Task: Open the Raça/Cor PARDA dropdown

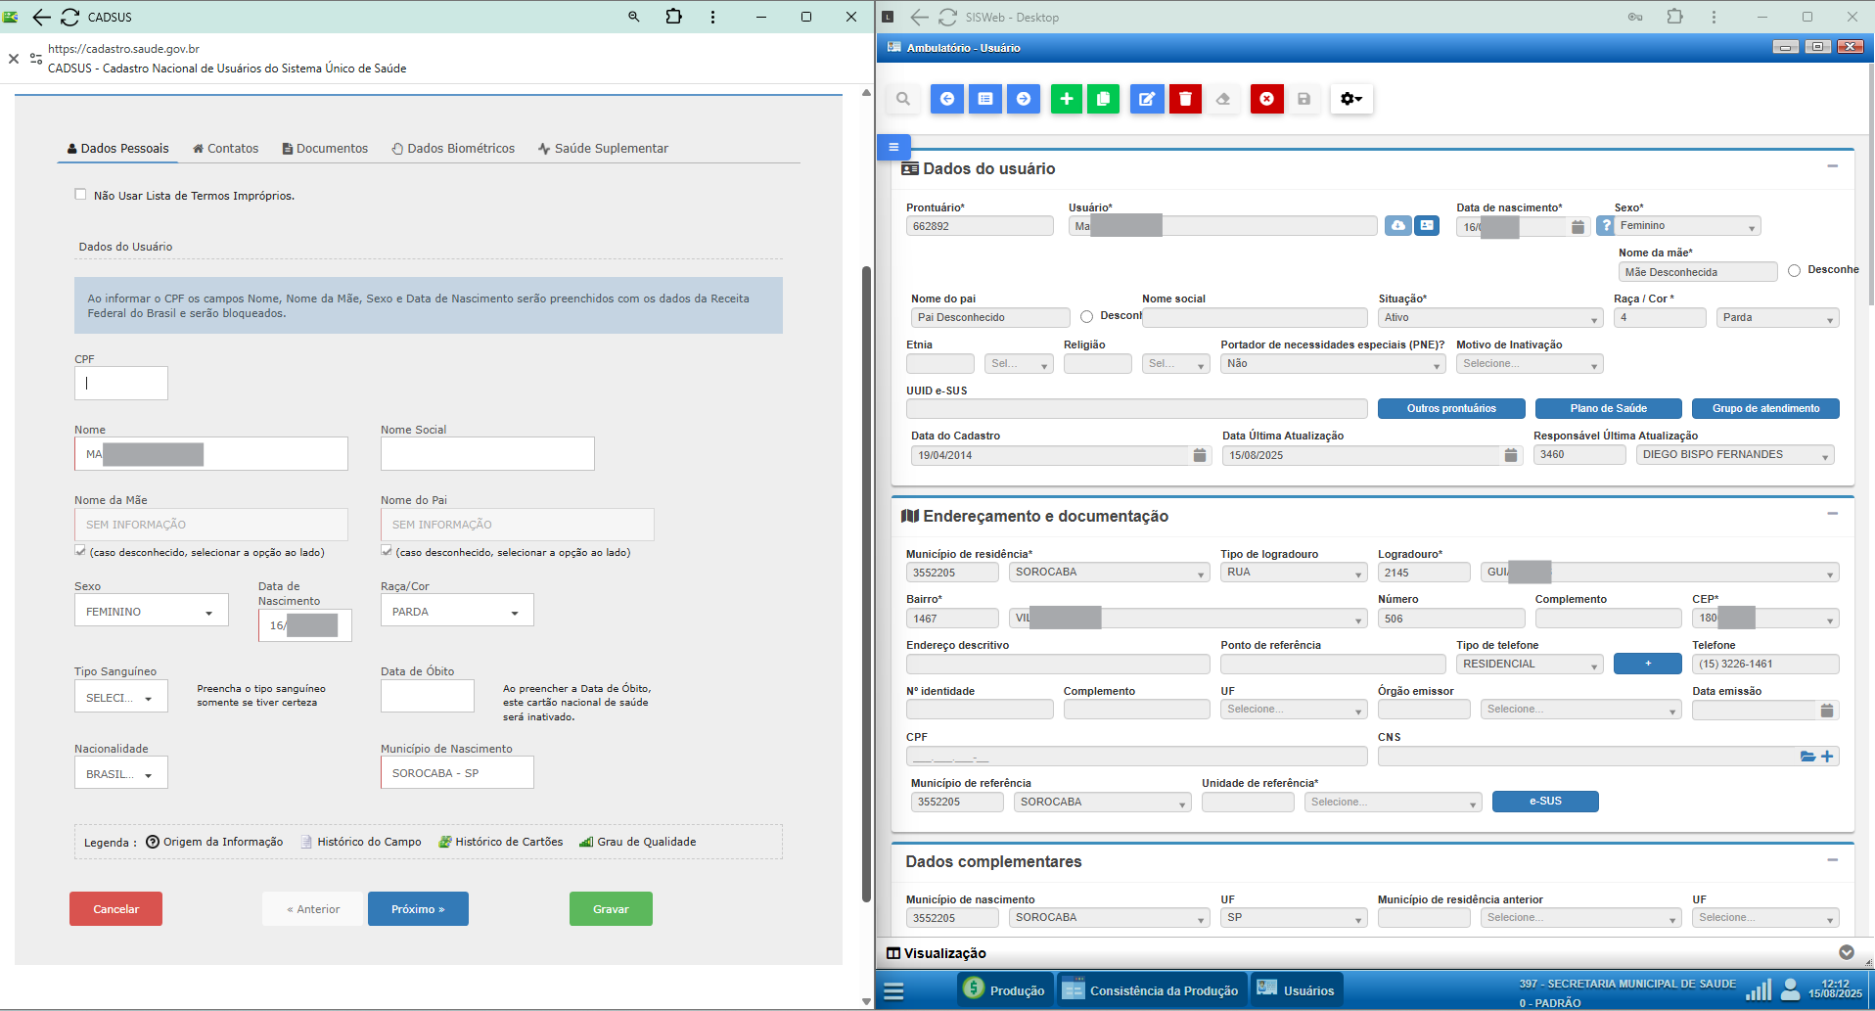Action: pos(457,612)
